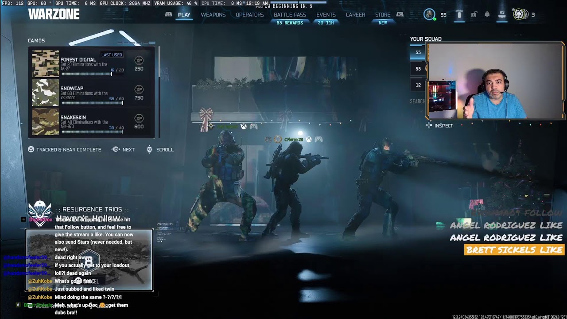Open the player profile emblem icon
Screen dimensions: 567x319
tap(429, 15)
